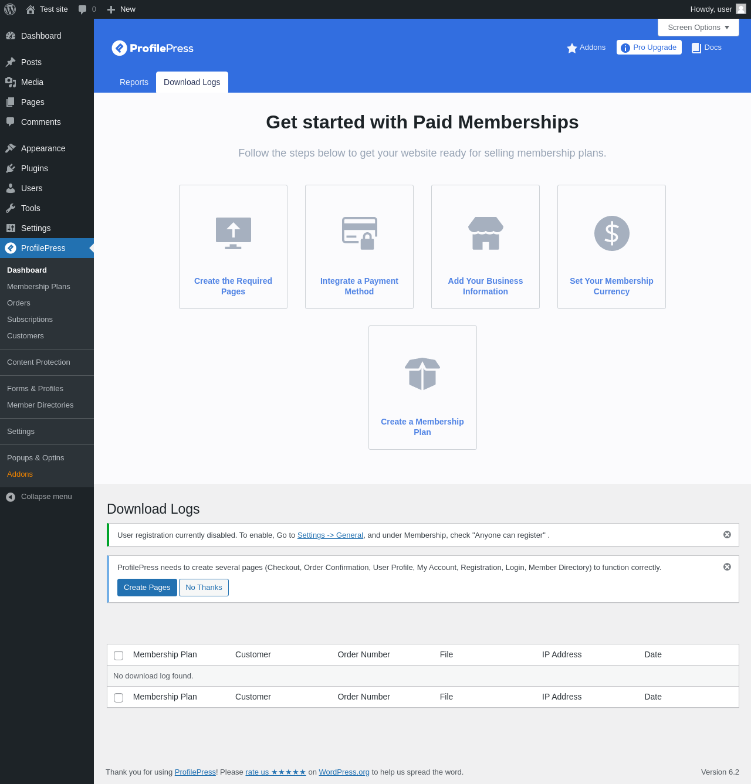Screen dimensions: 751x784
Task: Open the orange Addons submenu item
Action: tap(20, 474)
